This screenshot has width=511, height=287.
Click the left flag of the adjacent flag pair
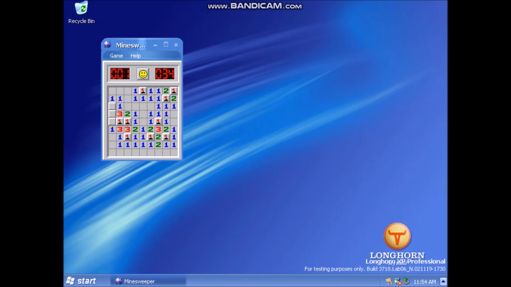point(120,122)
